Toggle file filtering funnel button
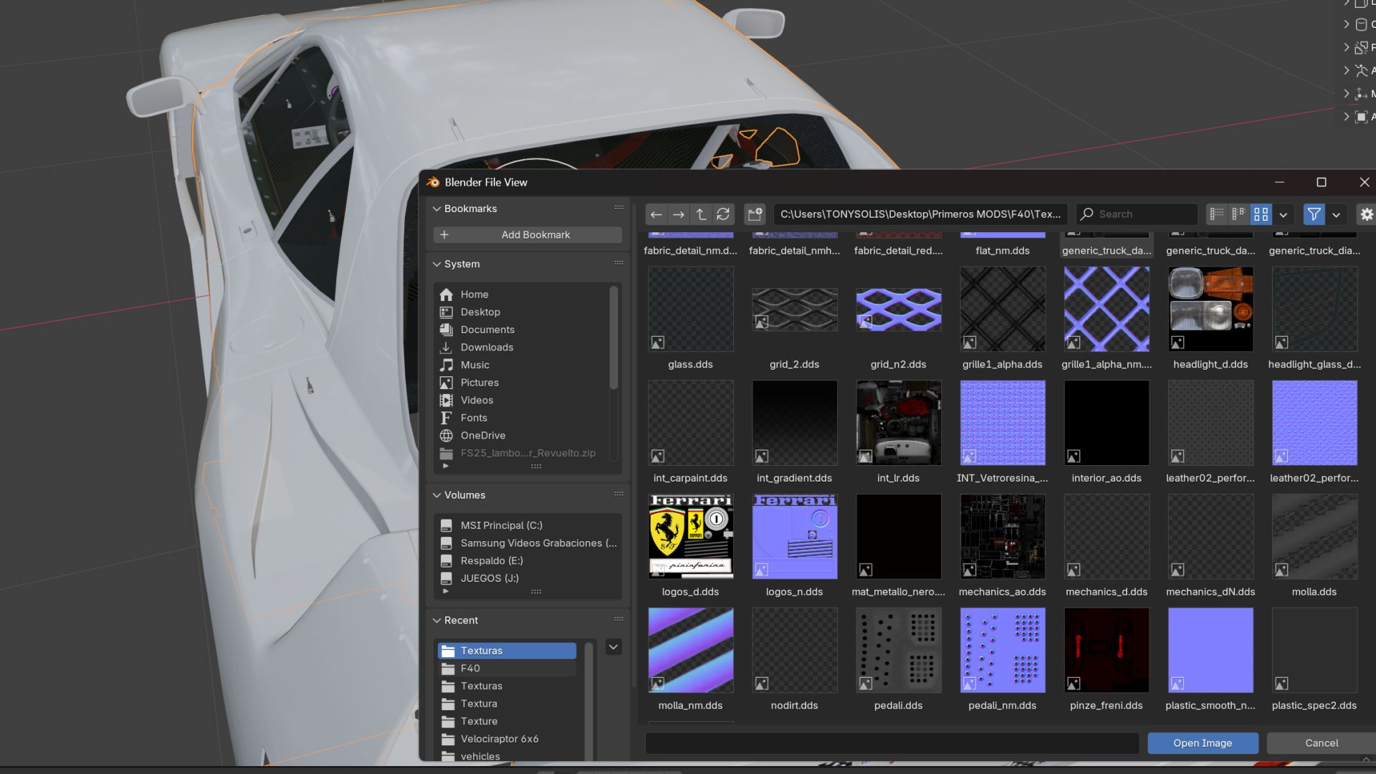This screenshot has height=774, width=1376. click(x=1314, y=214)
